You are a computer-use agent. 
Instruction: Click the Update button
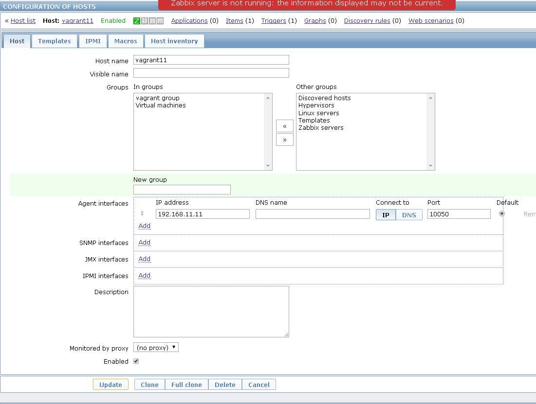pos(111,385)
